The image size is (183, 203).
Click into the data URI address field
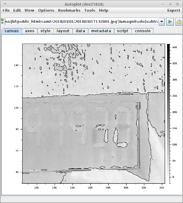click(82, 21)
